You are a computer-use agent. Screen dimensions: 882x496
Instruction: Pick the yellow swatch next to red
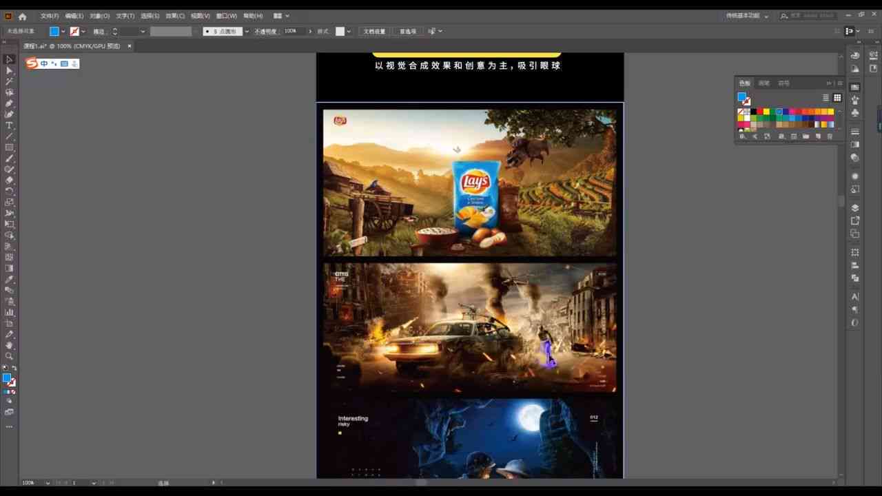(x=766, y=112)
